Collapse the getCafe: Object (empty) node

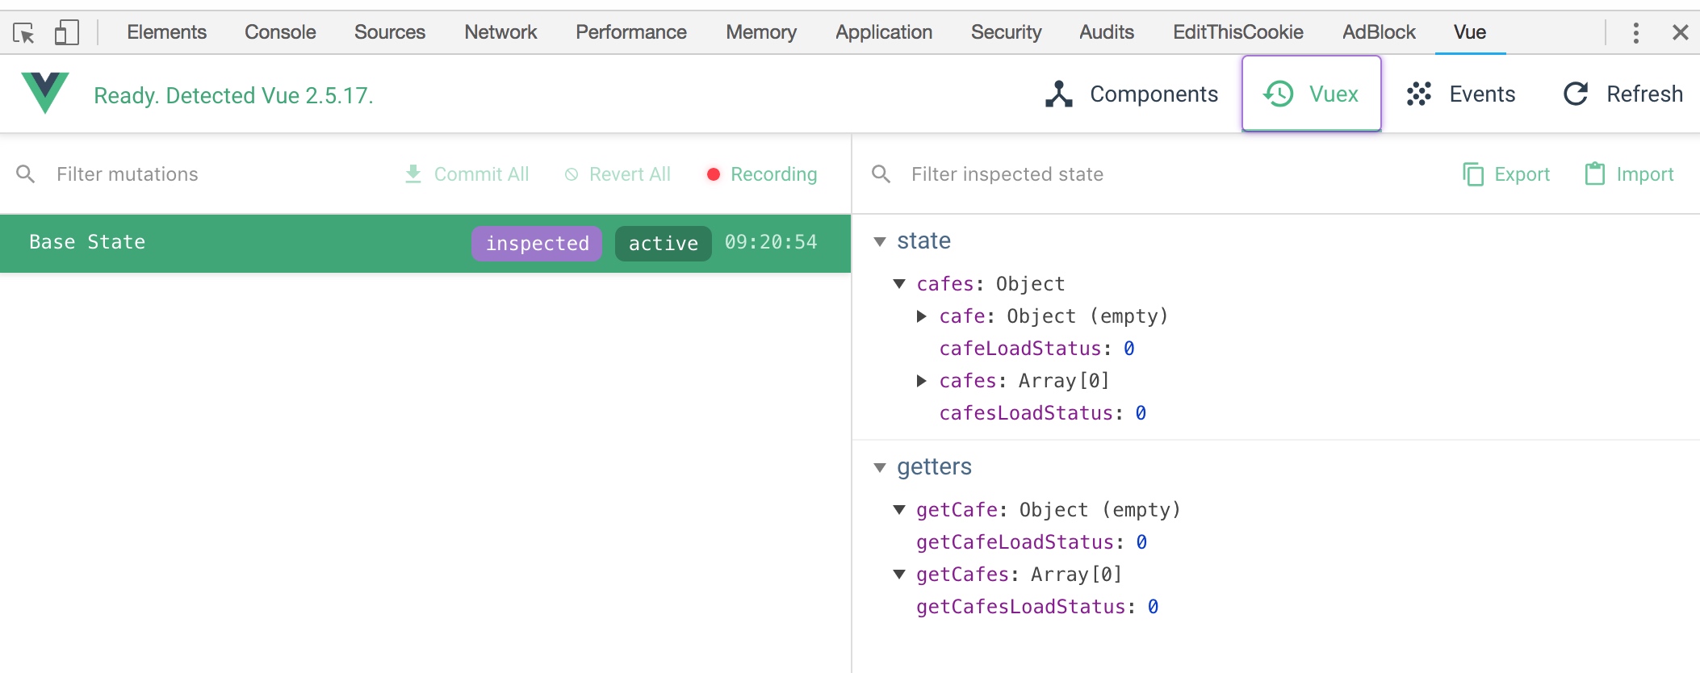899,509
